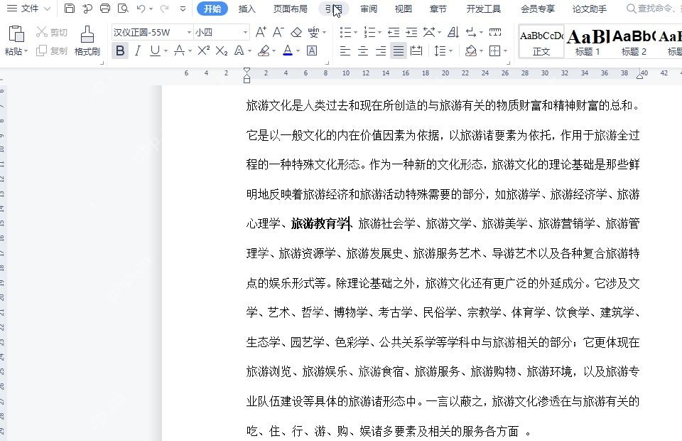The height and width of the screenshot is (441, 682).
Task: Click the 复制 copy button
Action: pos(51,51)
